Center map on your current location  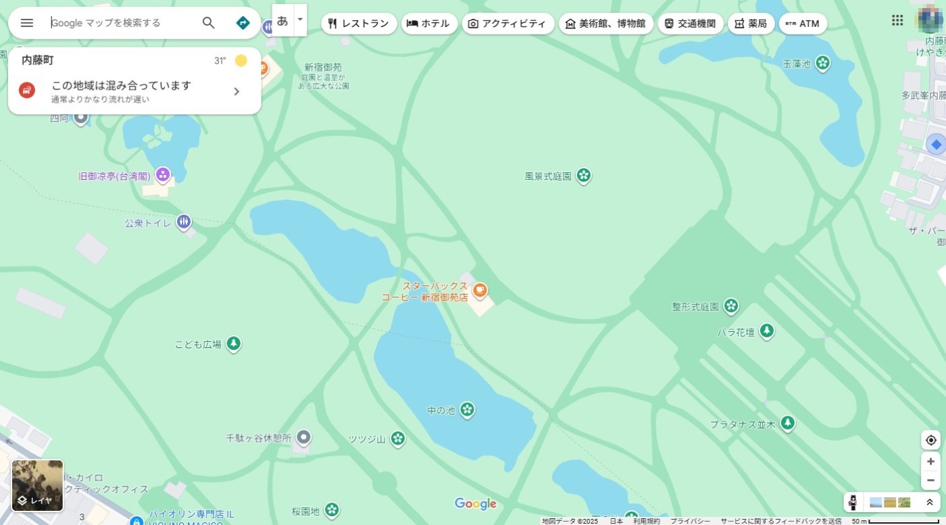930,441
